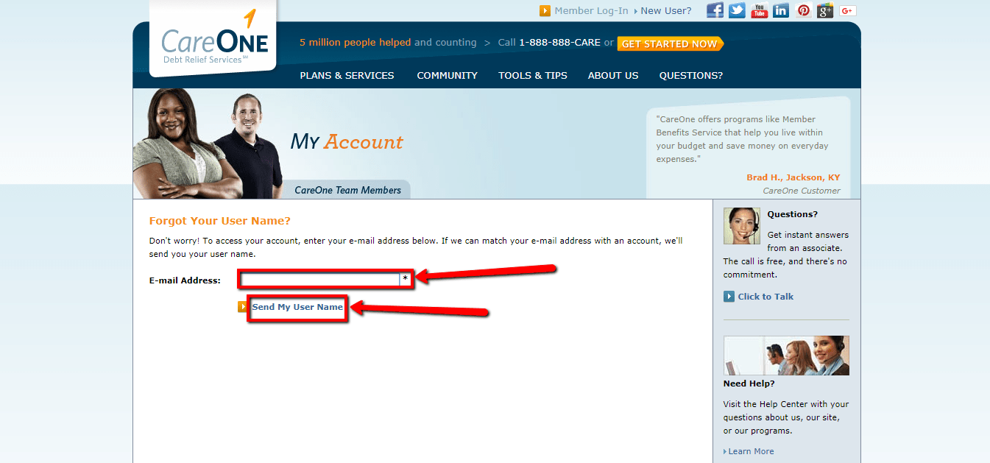The height and width of the screenshot is (463, 990).
Task: Select Tools & Tips in the navigation
Action: tap(532, 75)
